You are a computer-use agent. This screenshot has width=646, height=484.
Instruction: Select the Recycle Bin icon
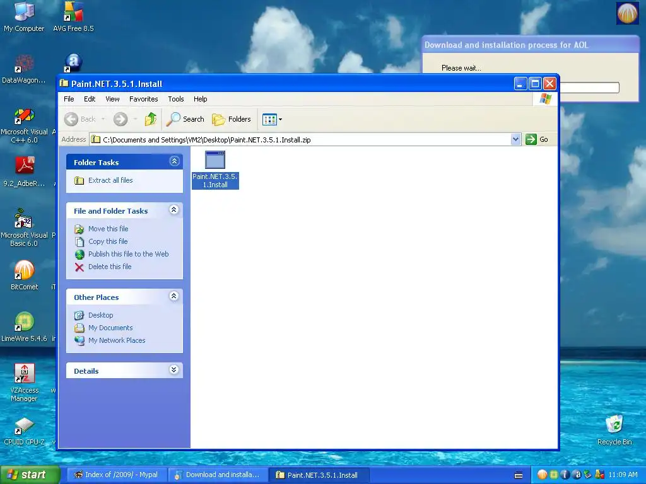click(614, 430)
